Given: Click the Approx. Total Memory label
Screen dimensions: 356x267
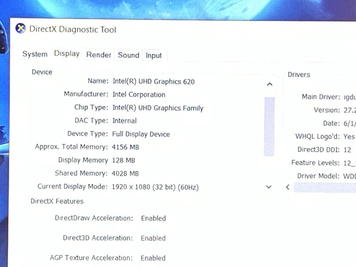Looking at the screenshot, I should [x=71, y=147].
